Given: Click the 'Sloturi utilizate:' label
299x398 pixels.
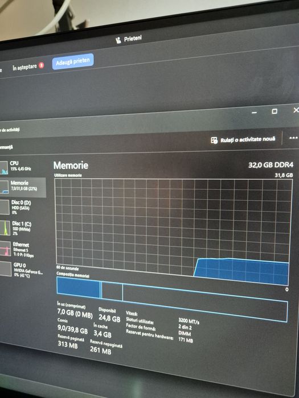Looking at the screenshot, I should tap(140, 321).
